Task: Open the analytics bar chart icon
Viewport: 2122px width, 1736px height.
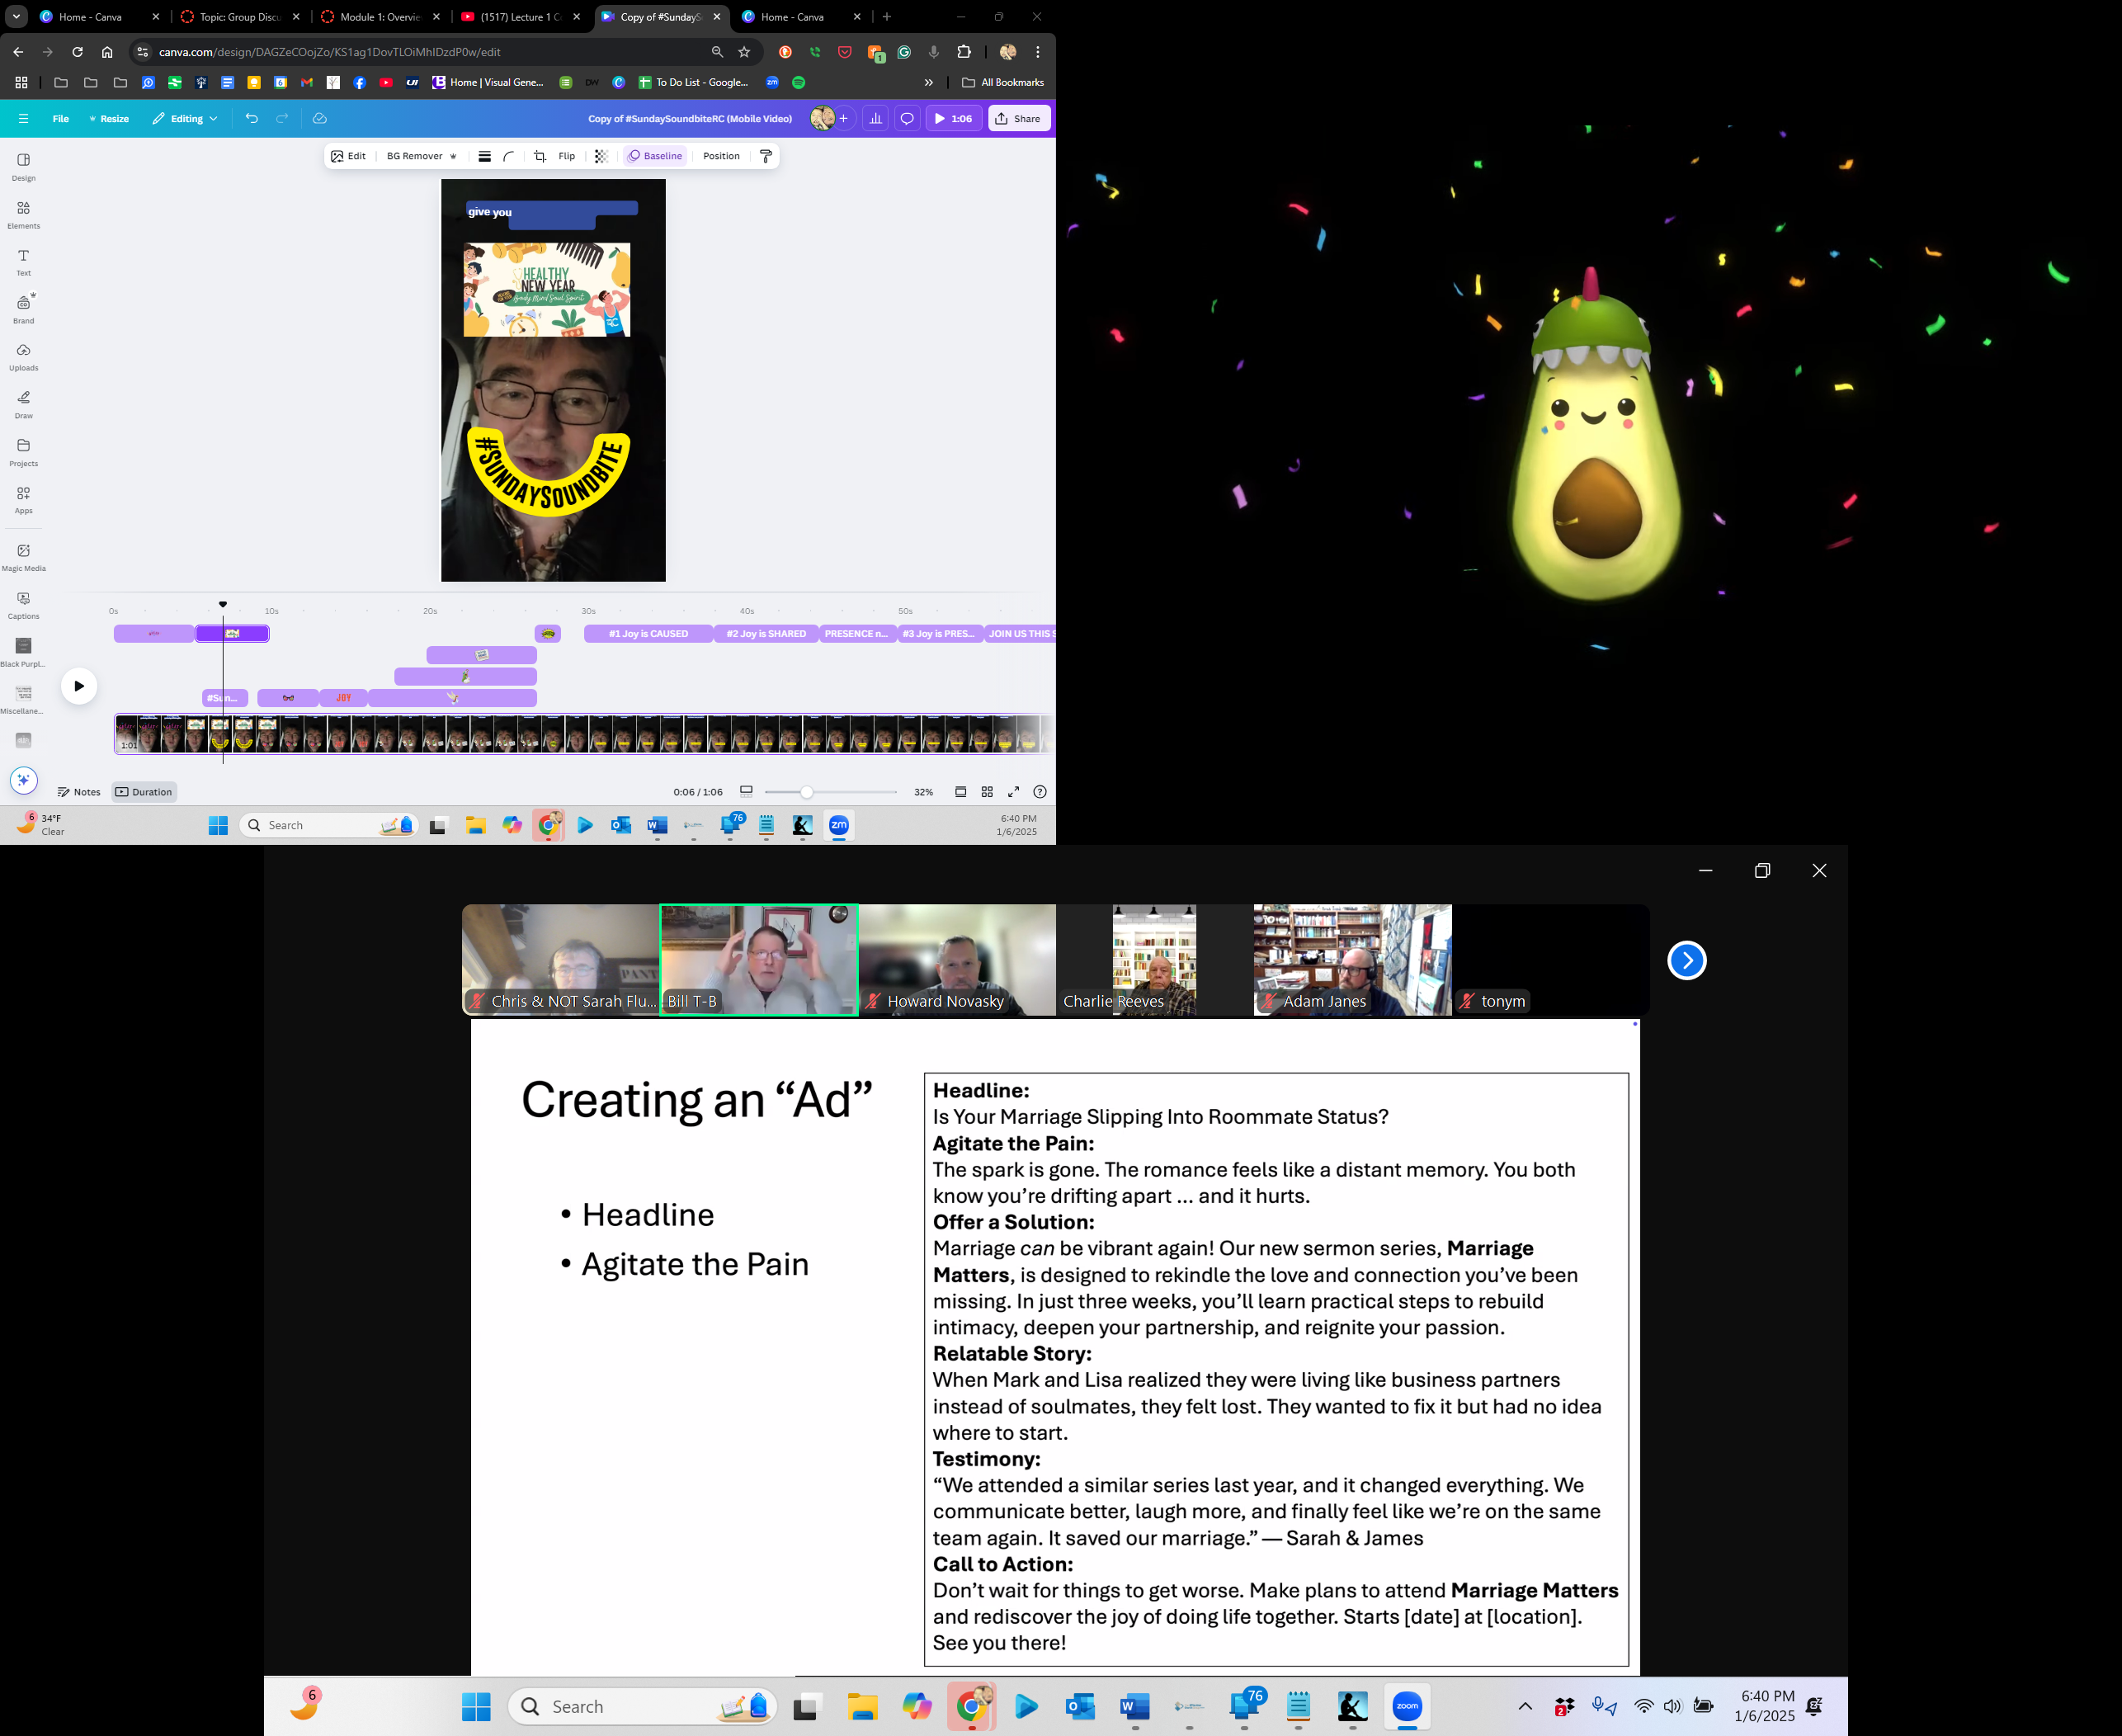Action: (x=875, y=118)
